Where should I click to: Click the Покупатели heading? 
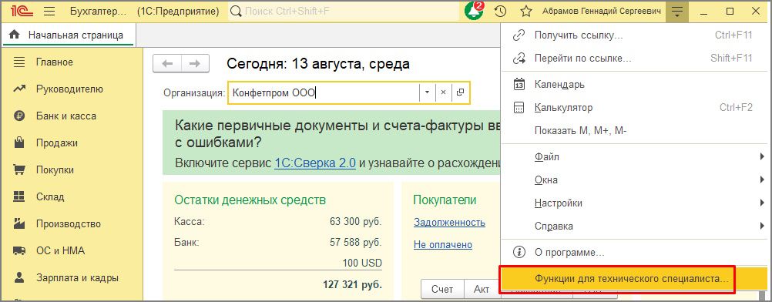point(445,200)
